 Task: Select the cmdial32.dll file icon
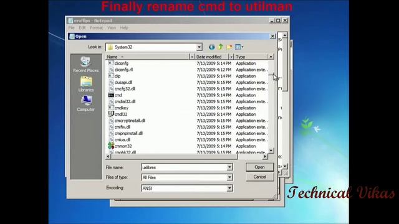(111, 101)
